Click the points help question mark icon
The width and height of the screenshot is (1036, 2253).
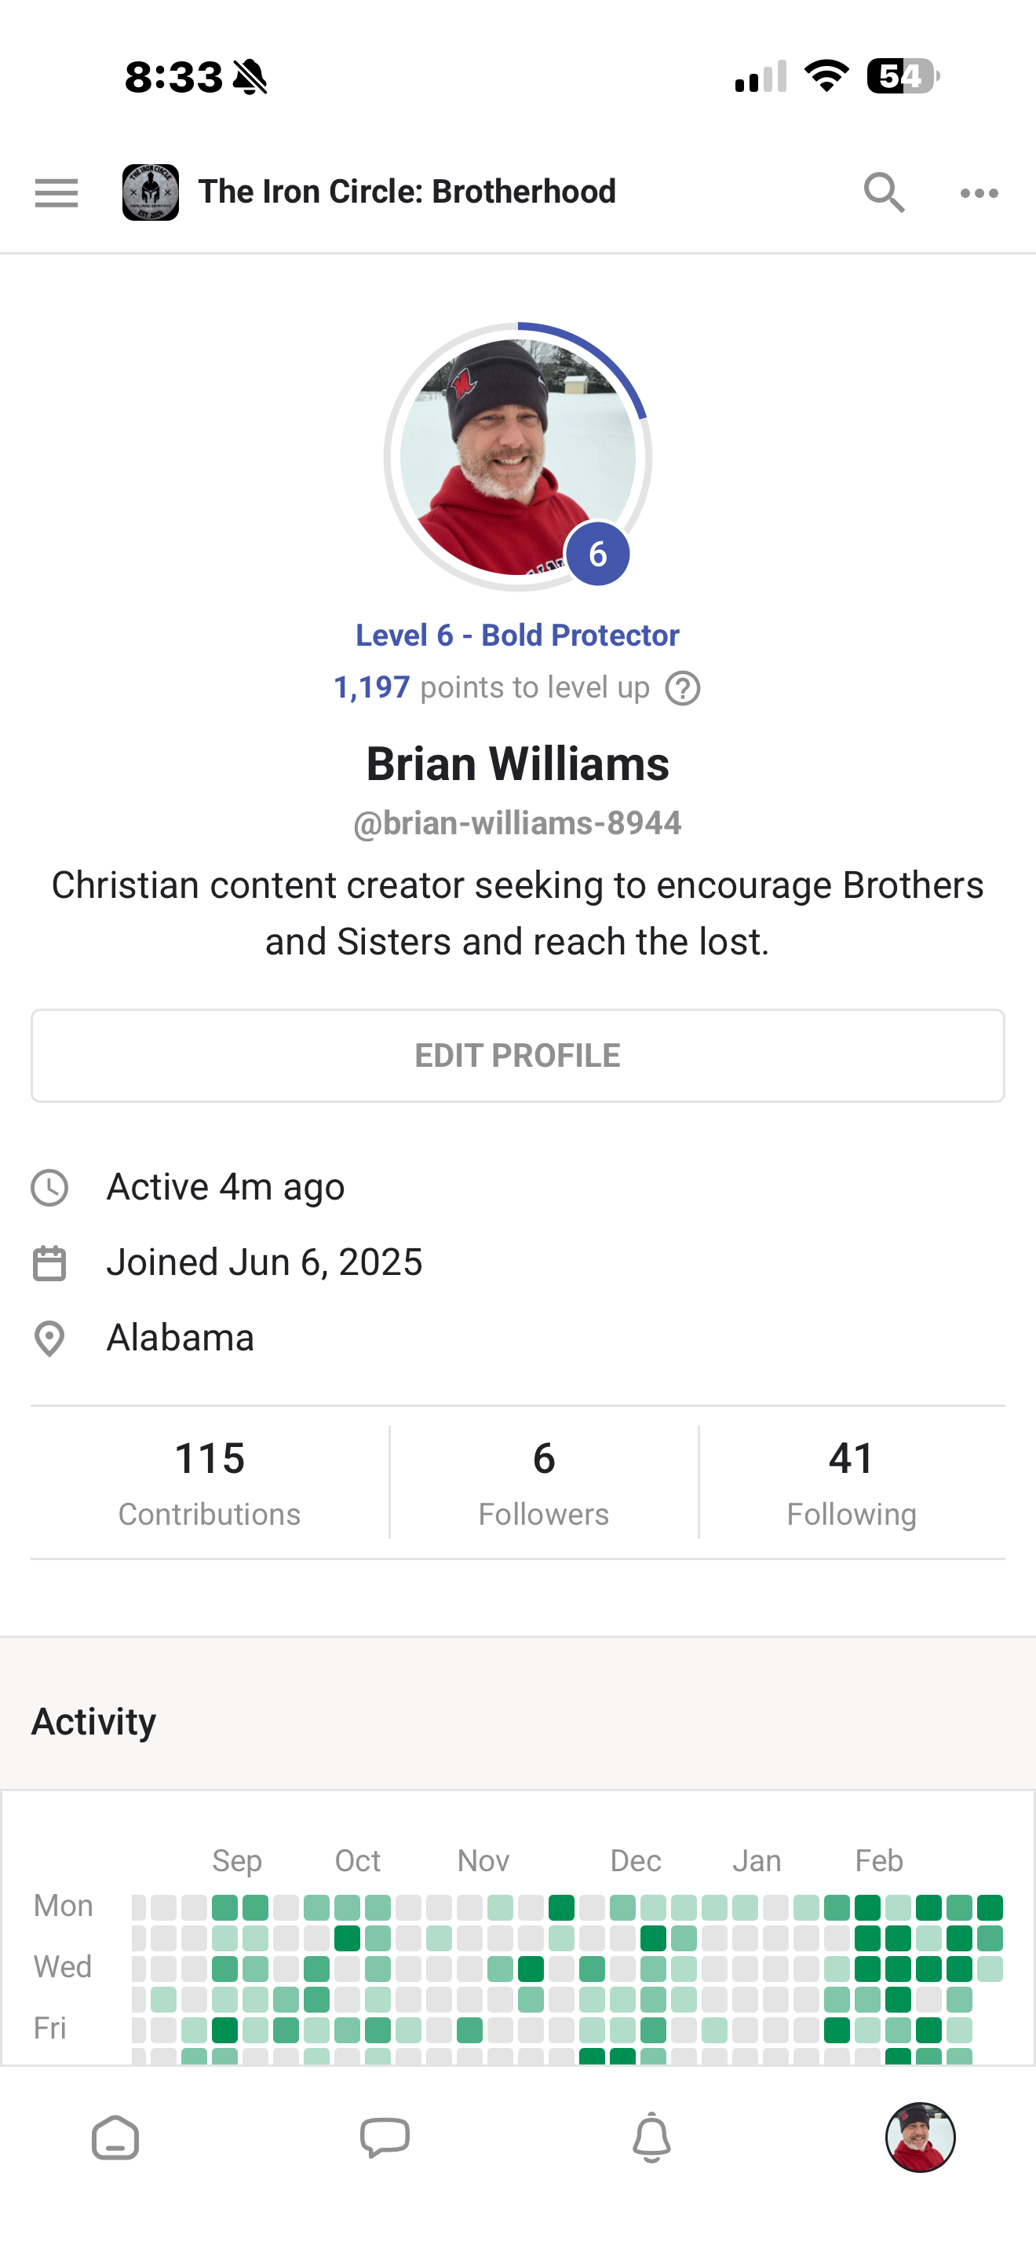coord(682,688)
